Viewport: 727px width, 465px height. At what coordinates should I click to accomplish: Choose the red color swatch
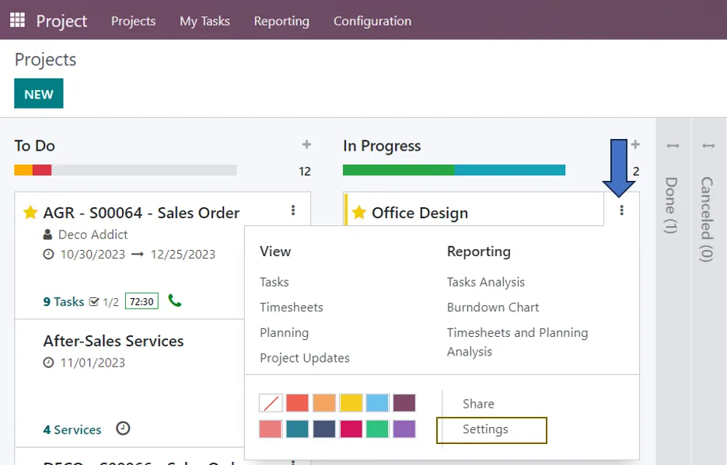click(297, 403)
